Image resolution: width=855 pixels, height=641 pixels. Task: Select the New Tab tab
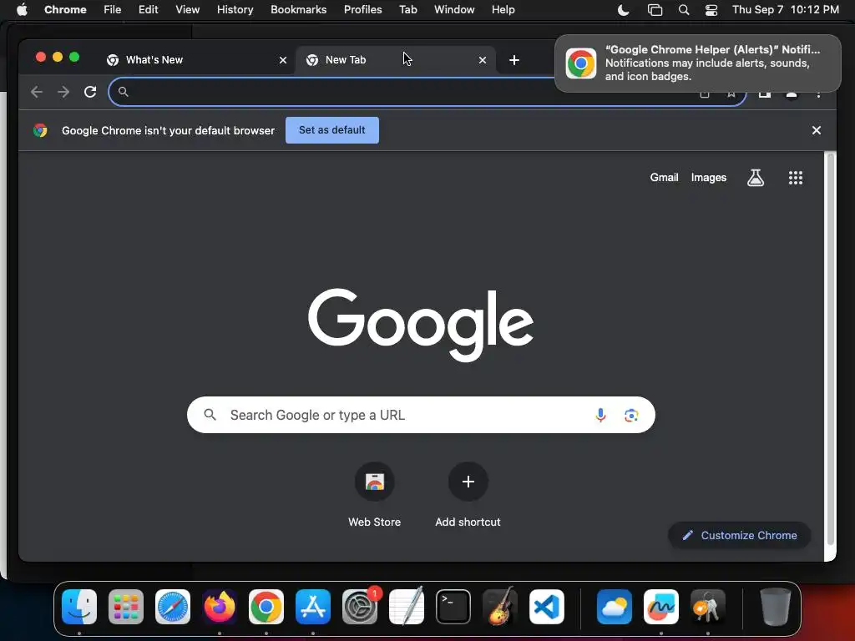(x=396, y=60)
